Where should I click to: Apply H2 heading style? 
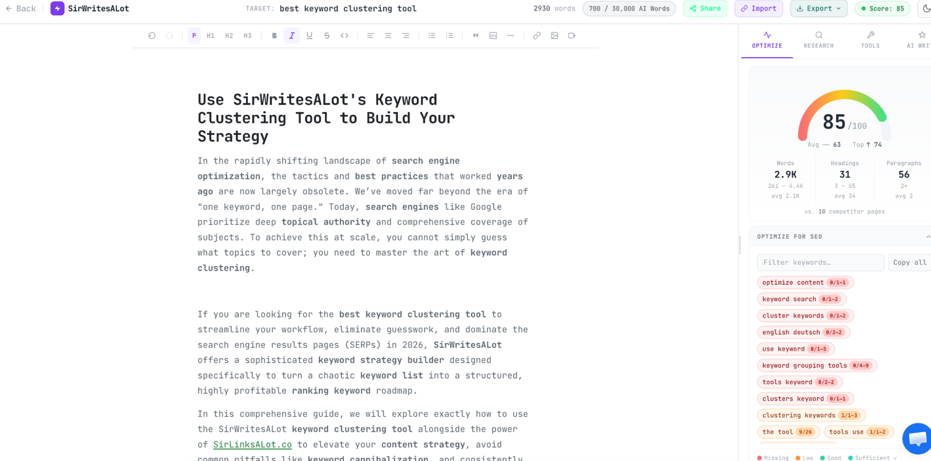(x=229, y=35)
